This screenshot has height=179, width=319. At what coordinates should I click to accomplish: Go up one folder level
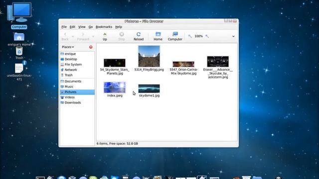tap(105, 36)
